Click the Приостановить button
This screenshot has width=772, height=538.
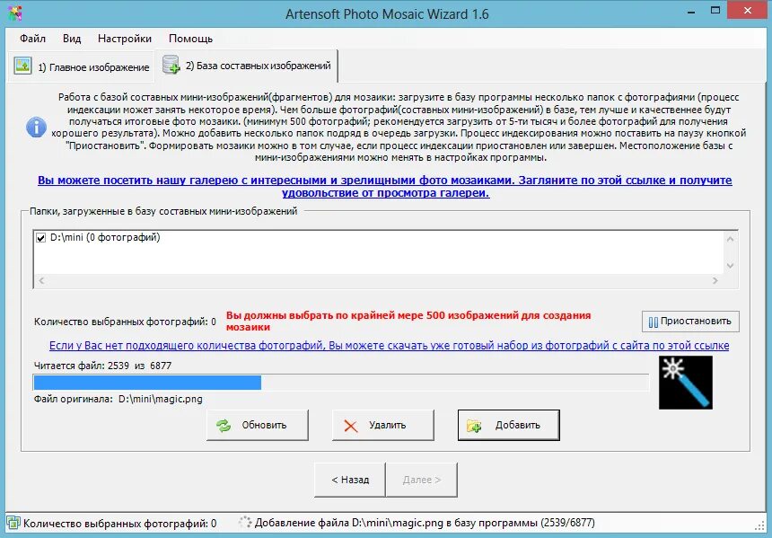[x=690, y=322]
